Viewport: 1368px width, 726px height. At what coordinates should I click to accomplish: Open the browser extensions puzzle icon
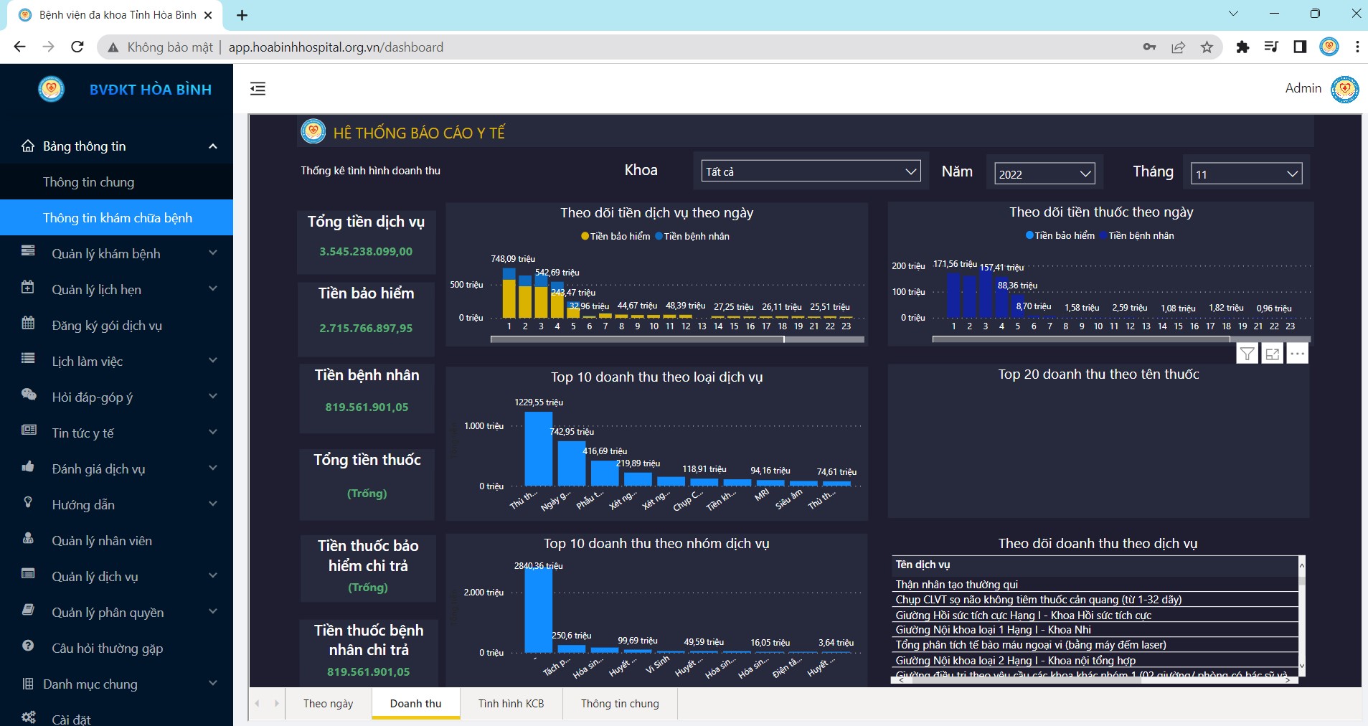tap(1242, 47)
